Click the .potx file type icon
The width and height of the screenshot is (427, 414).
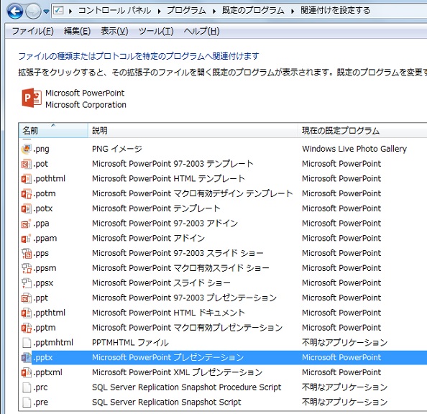point(27,208)
